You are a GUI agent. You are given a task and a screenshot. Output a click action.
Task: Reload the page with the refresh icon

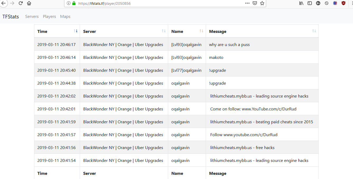click(21, 3)
